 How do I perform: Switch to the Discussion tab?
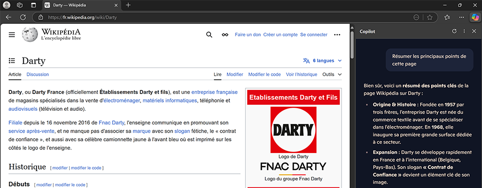pyautogui.click(x=38, y=75)
